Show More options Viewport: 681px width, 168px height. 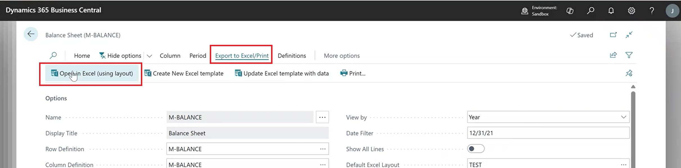coord(342,56)
